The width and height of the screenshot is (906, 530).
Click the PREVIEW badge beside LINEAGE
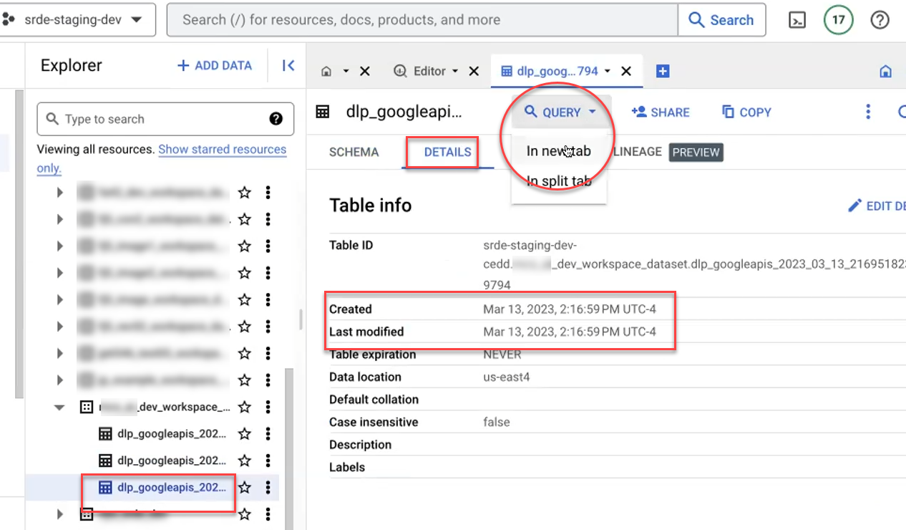click(696, 153)
